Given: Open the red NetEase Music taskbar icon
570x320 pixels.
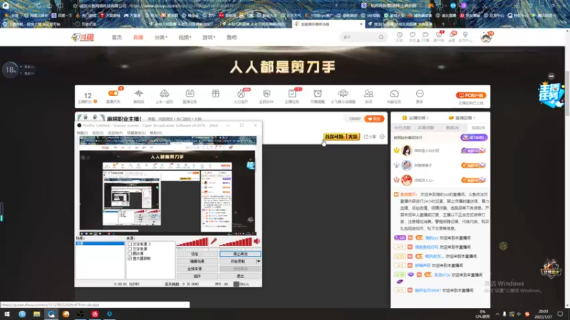Looking at the screenshot, I should pyautogui.click(x=95, y=314).
